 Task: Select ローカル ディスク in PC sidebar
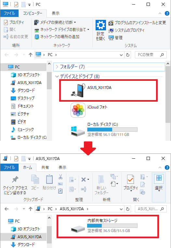click(28, 137)
